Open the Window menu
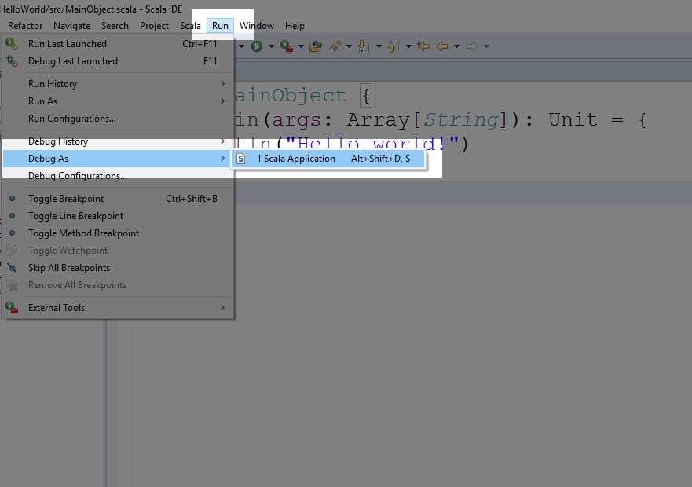 pyautogui.click(x=257, y=25)
